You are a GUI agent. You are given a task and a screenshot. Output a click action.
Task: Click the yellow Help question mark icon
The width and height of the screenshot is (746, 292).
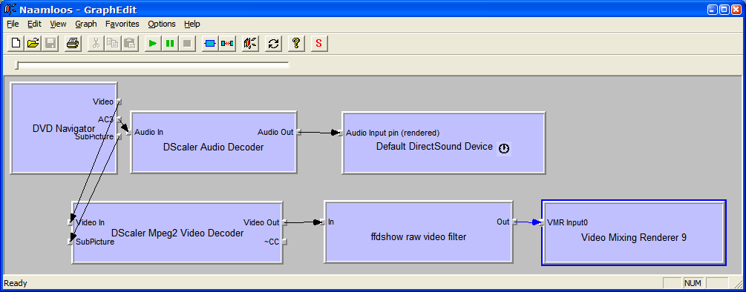[296, 43]
